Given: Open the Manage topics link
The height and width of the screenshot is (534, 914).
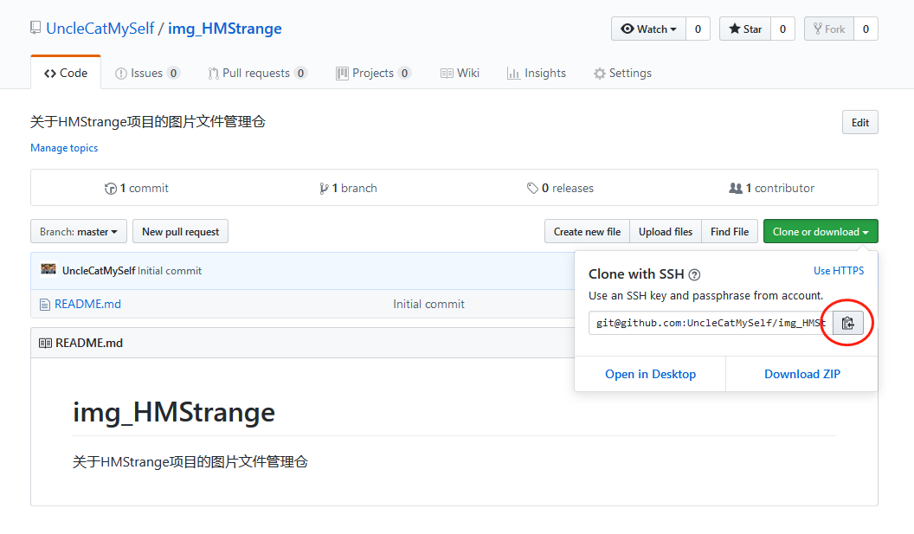Looking at the screenshot, I should [x=64, y=148].
